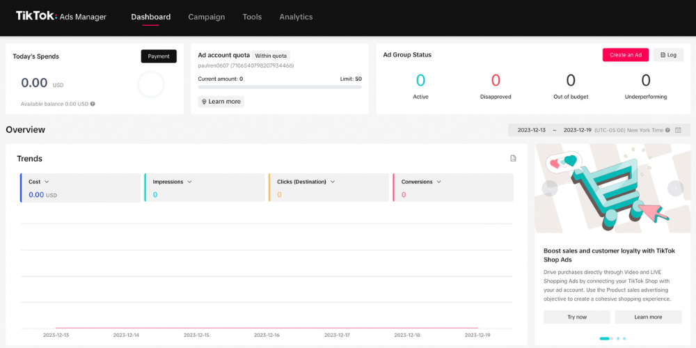Viewport: 696px width, 348px height.
Task: Set the end date 2023-12-19
Action: point(578,130)
